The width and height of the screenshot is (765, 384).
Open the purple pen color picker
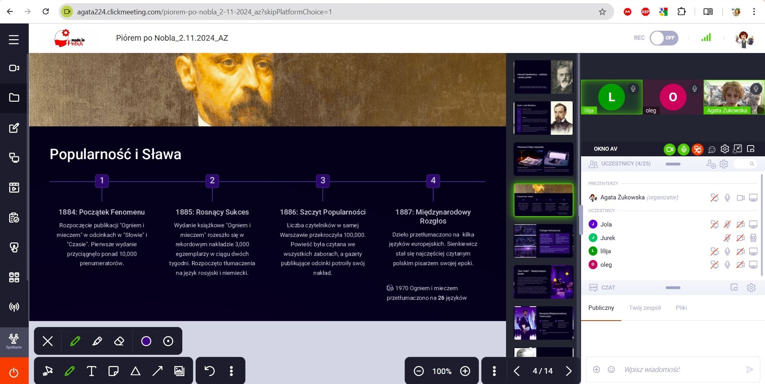(146, 341)
